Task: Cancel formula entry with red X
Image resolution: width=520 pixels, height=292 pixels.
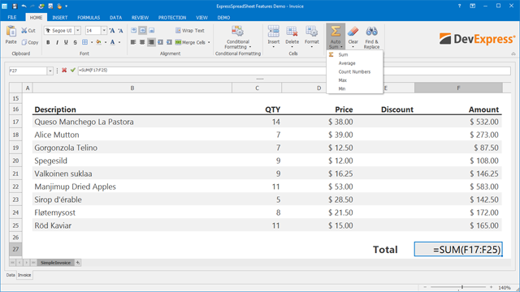Action: (64, 71)
